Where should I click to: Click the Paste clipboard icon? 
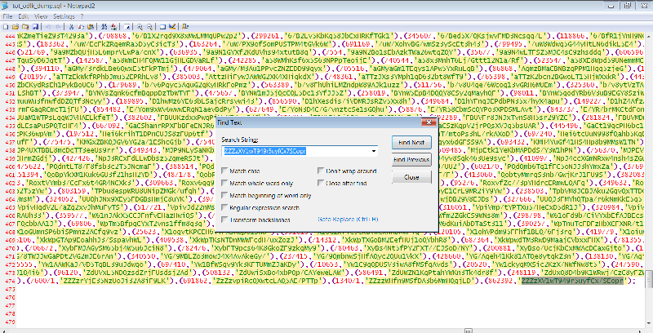tap(91, 27)
